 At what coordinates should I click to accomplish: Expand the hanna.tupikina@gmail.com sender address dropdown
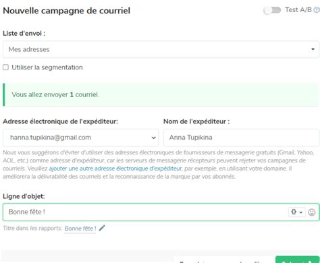coord(80,138)
